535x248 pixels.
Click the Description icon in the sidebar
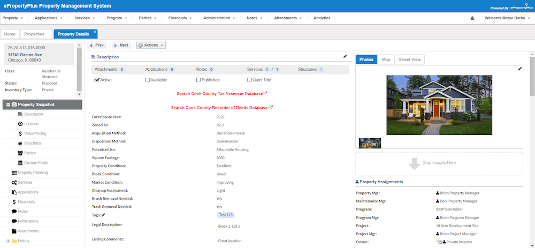(x=20, y=114)
